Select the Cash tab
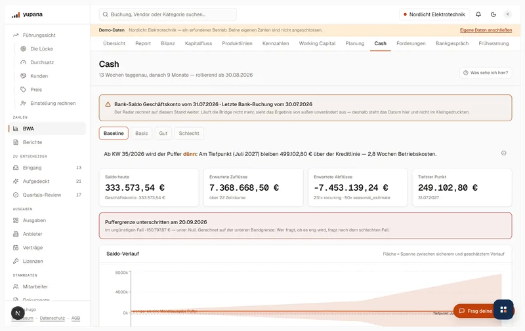This screenshot has width=525, height=331. tap(381, 43)
